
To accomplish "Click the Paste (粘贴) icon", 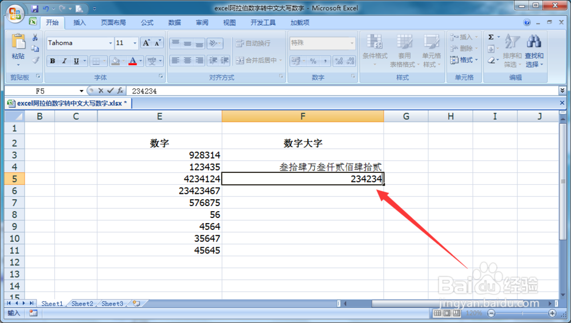I will (18, 42).
